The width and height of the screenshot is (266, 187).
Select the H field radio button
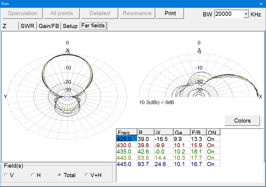coord(33,175)
